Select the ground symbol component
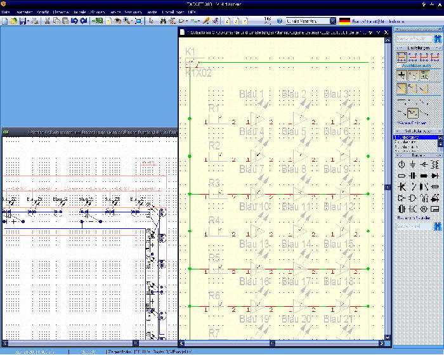 point(412,165)
